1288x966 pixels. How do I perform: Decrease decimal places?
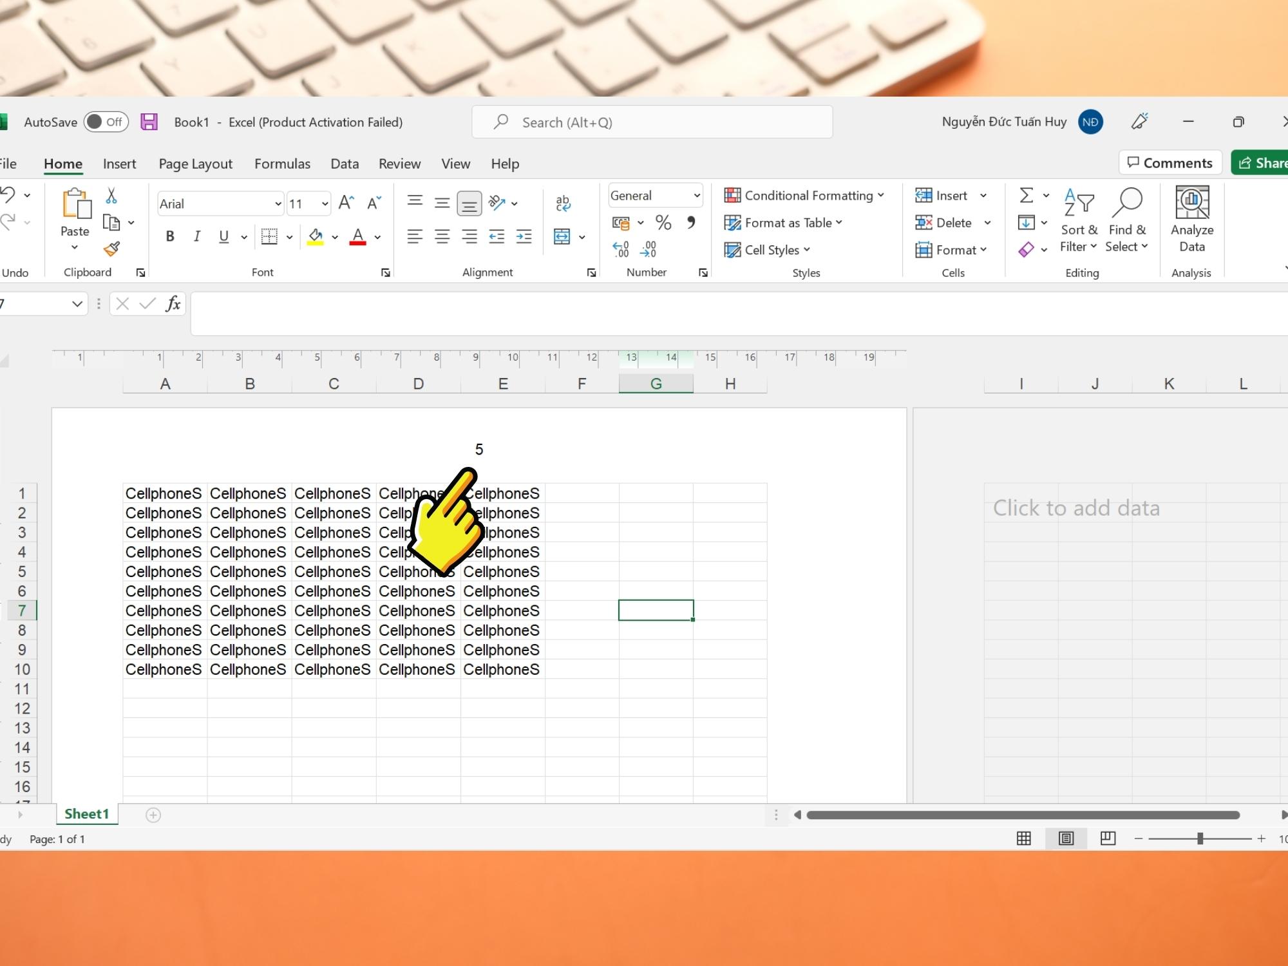point(649,249)
